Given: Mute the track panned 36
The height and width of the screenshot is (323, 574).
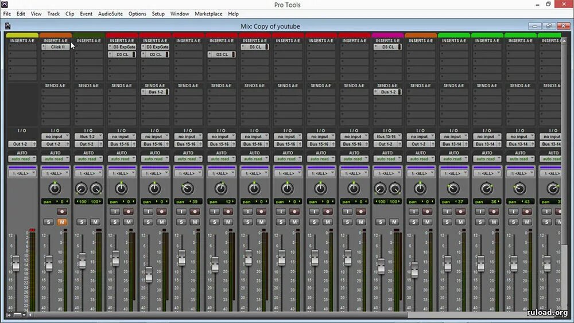Looking at the screenshot, I should (494, 222).
